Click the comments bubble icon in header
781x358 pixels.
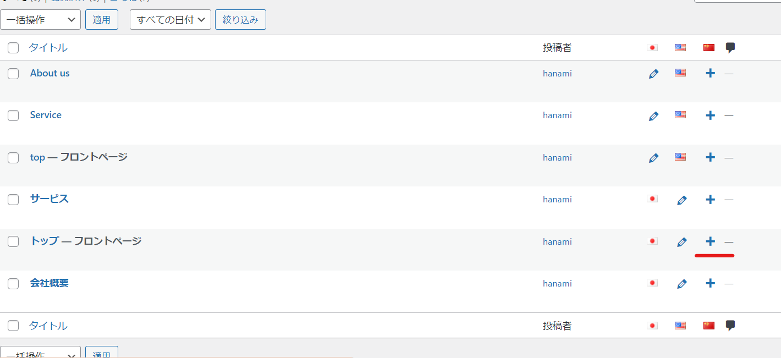click(730, 48)
